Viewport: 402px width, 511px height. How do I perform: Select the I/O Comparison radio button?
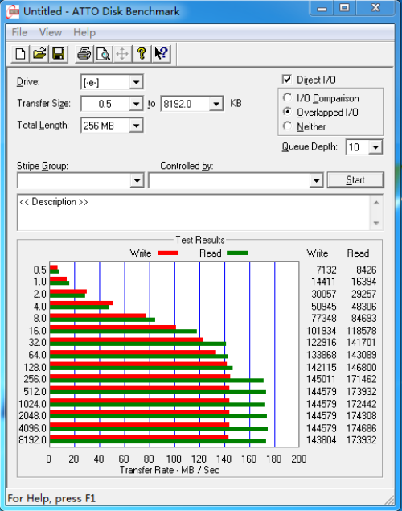[x=287, y=97]
